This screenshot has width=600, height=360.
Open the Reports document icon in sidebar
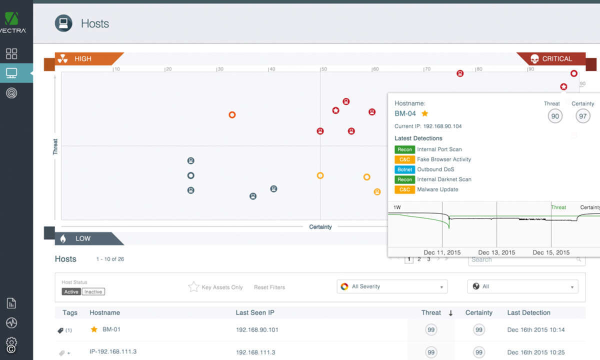[x=11, y=303]
